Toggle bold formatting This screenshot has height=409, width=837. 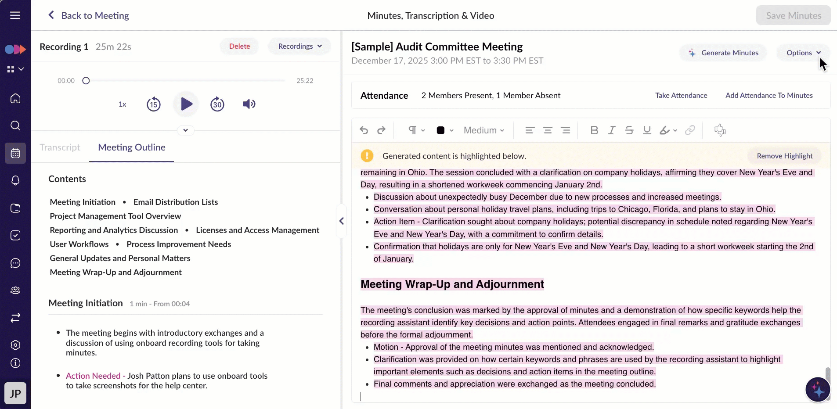click(594, 130)
